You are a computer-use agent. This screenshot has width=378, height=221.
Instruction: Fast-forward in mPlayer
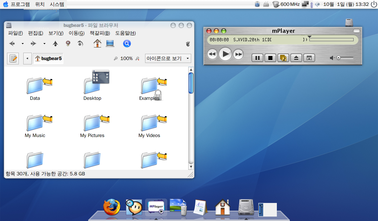pos(238,54)
